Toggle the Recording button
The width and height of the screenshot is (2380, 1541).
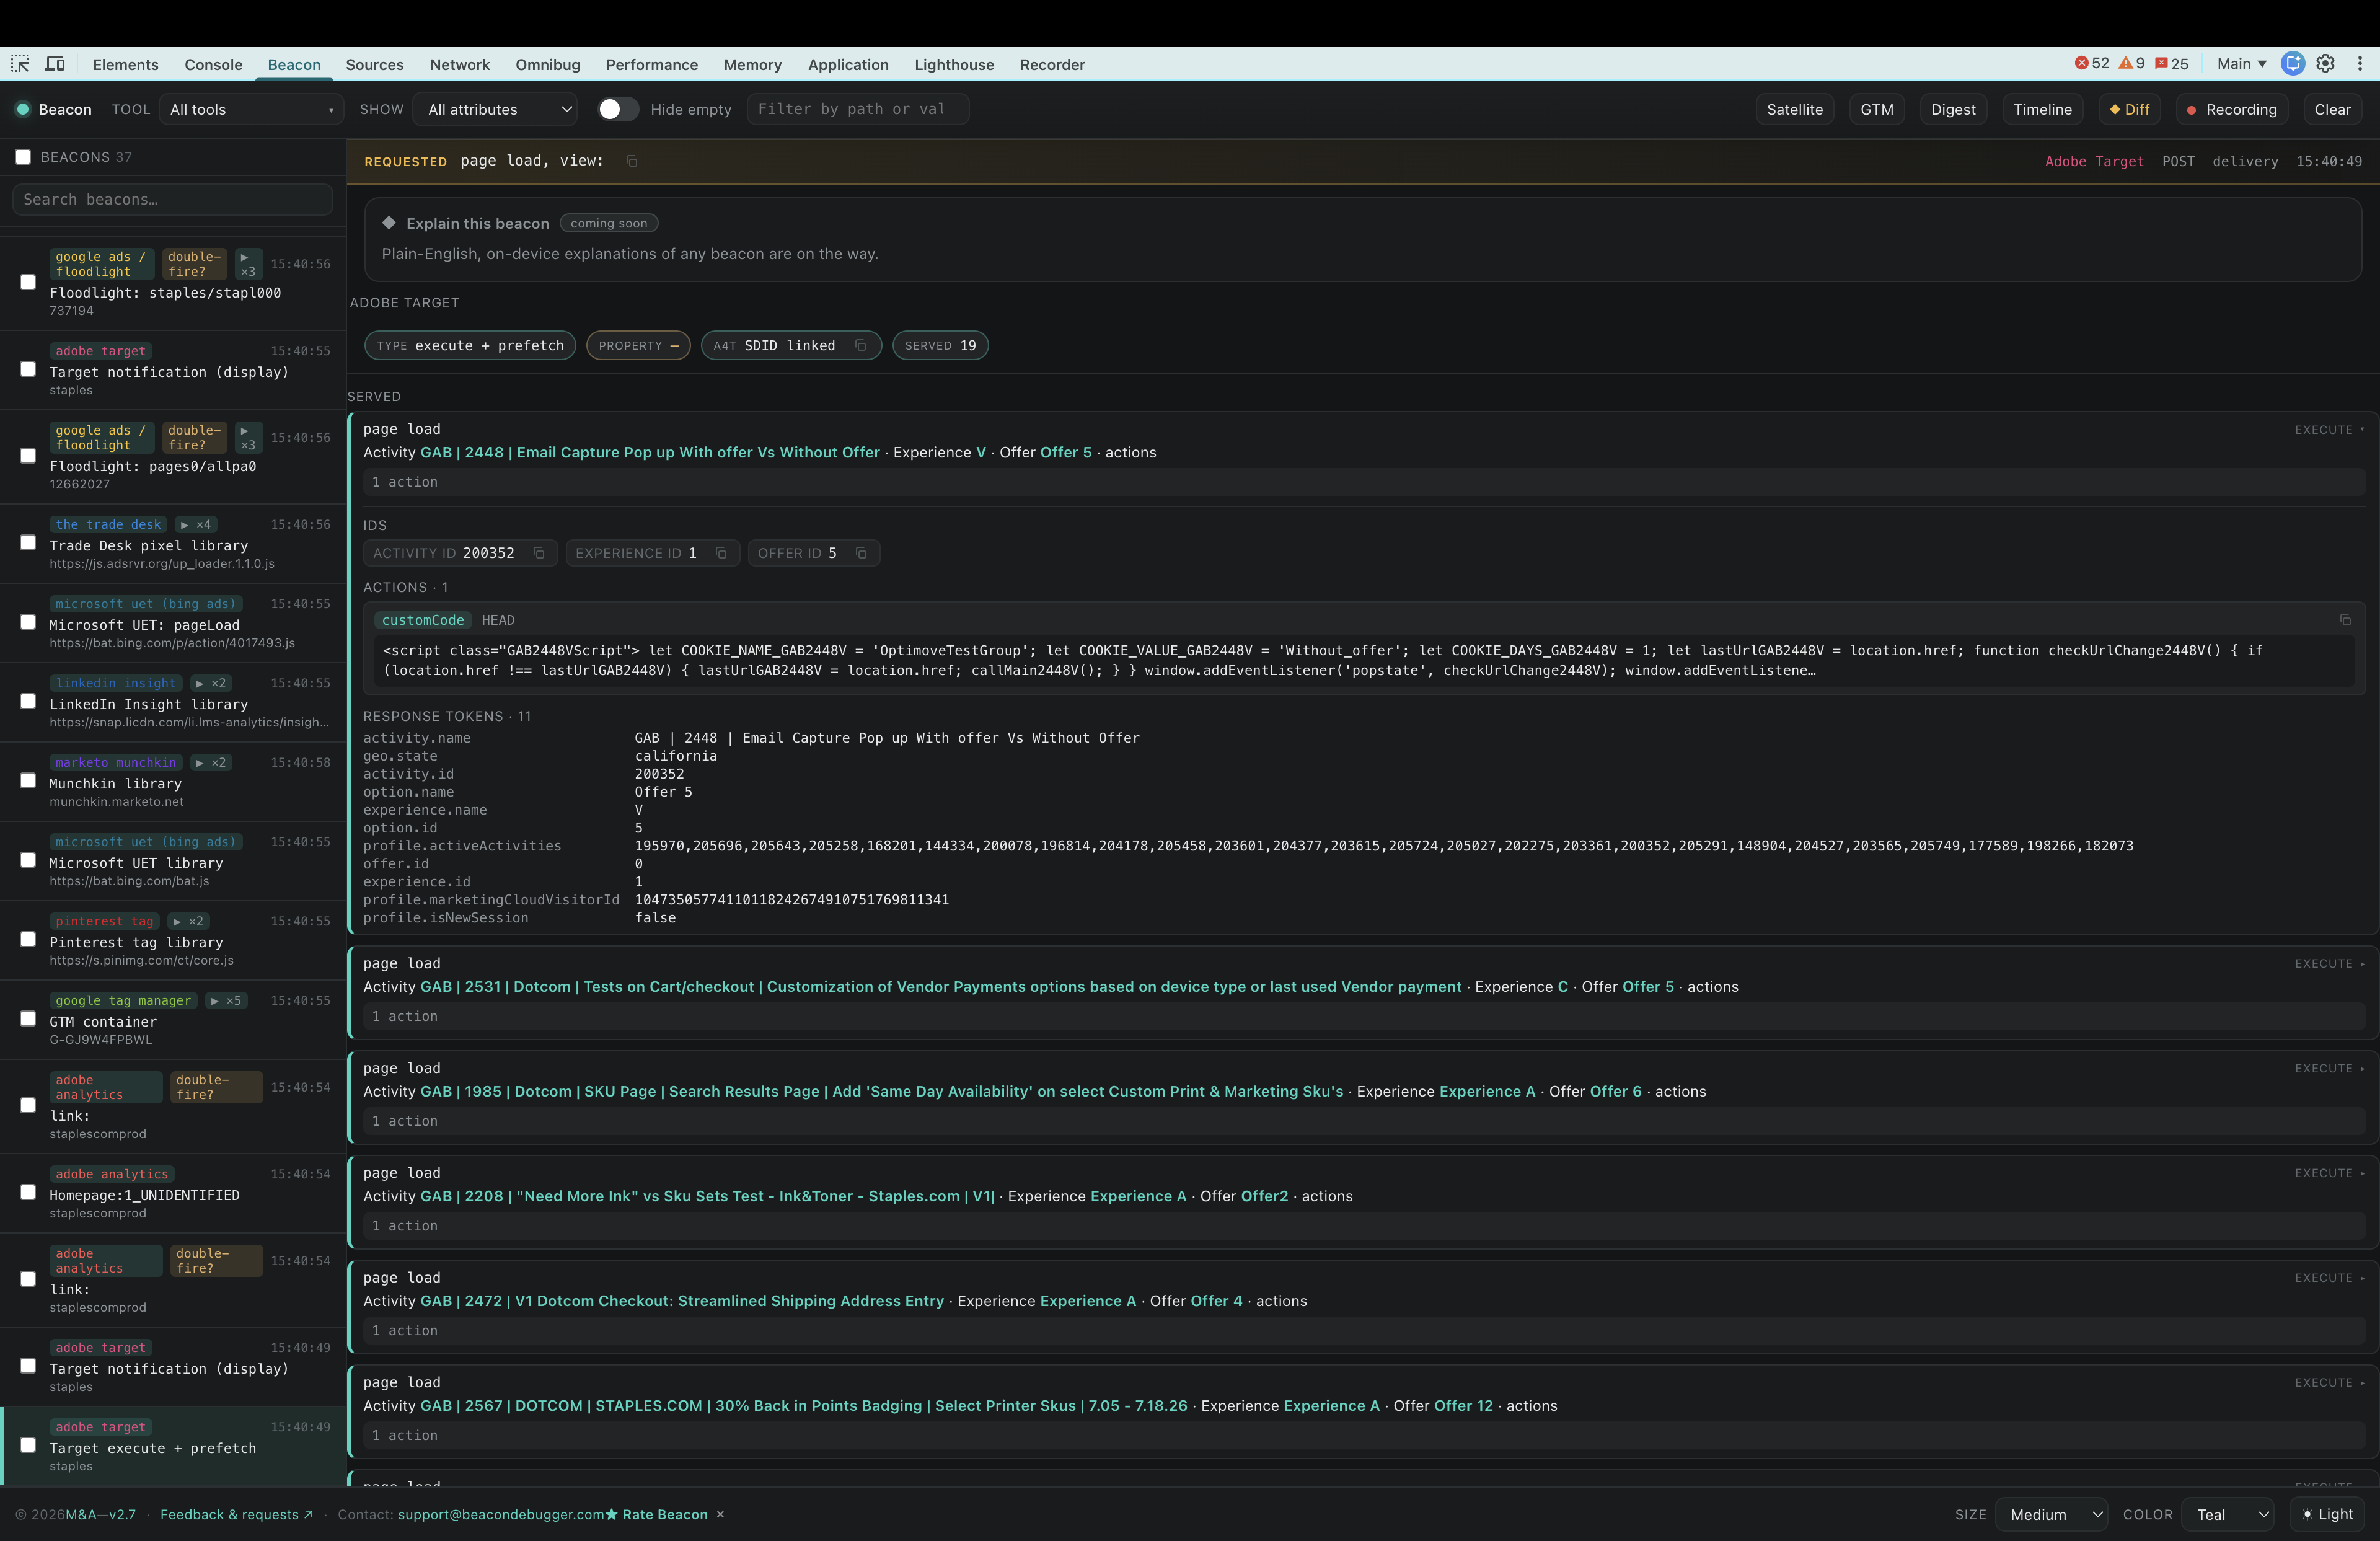pos(2232,109)
